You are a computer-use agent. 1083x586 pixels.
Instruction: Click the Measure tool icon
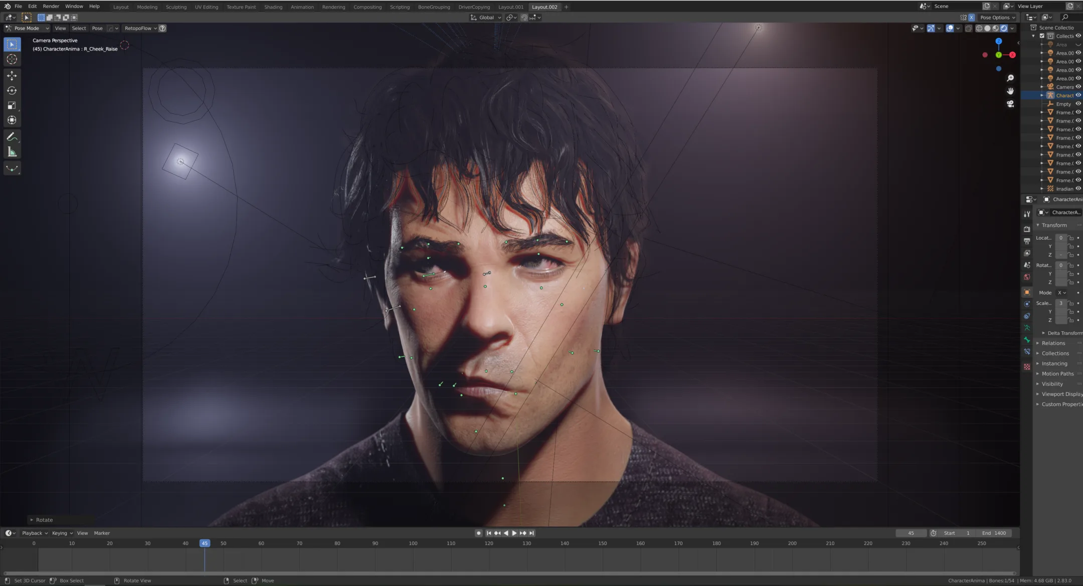coord(11,152)
